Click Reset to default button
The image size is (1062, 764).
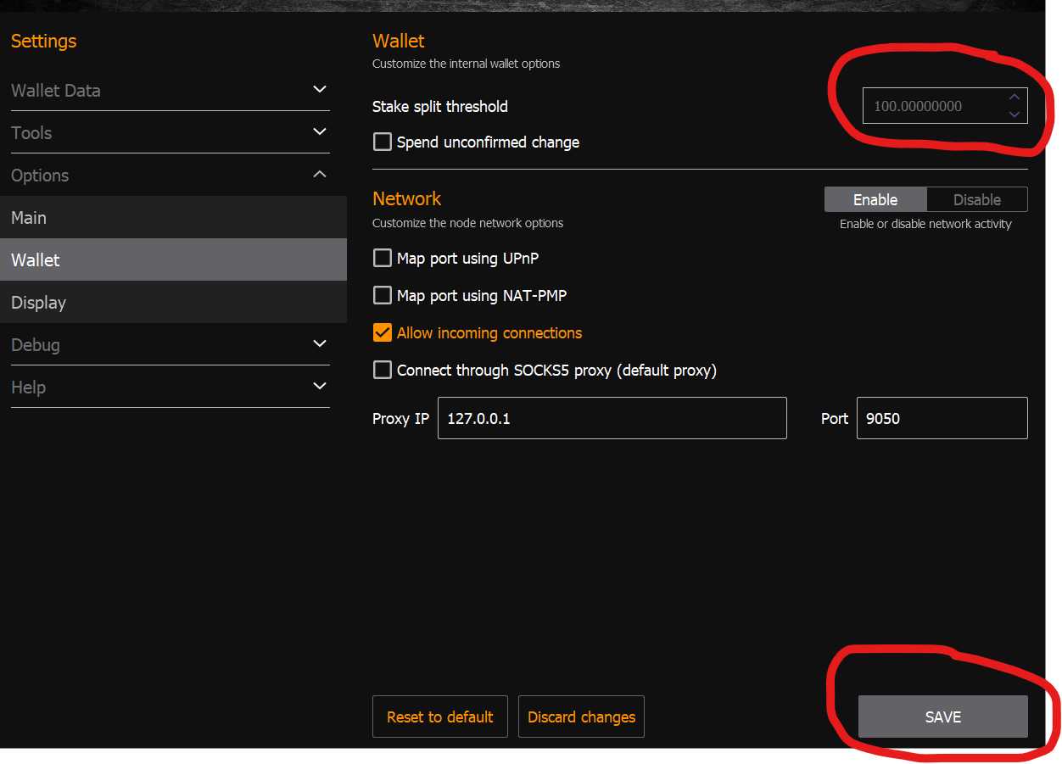click(x=439, y=717)
